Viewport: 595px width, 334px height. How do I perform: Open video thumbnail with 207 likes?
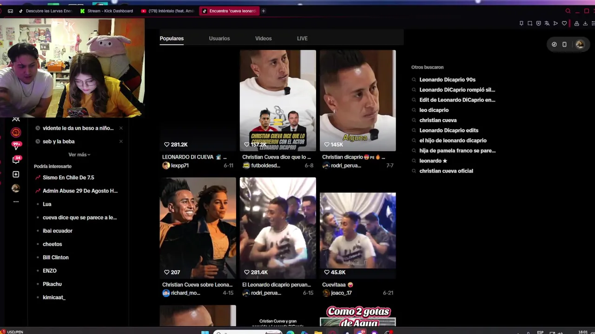point(198,228)
